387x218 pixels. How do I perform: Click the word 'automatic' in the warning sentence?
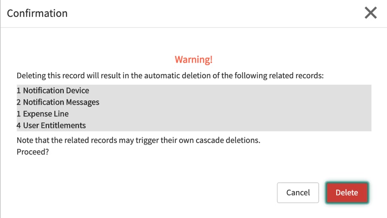click(160, 76)
